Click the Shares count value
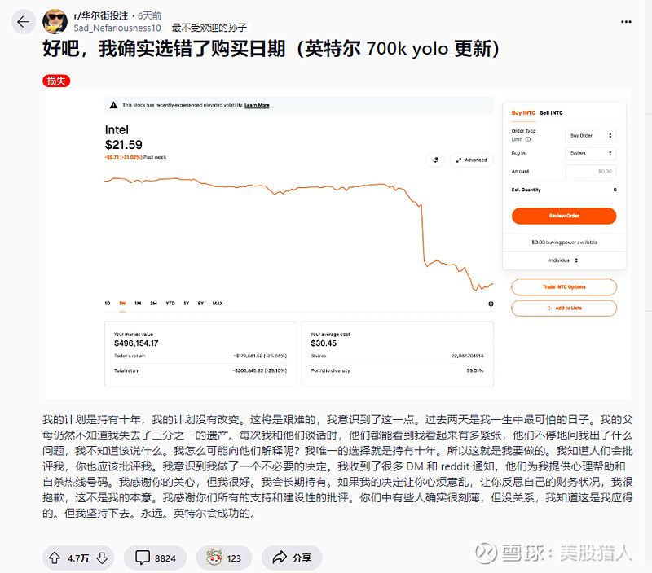The height and width of the screenshot is (573, 652). [x=467, y=356]
